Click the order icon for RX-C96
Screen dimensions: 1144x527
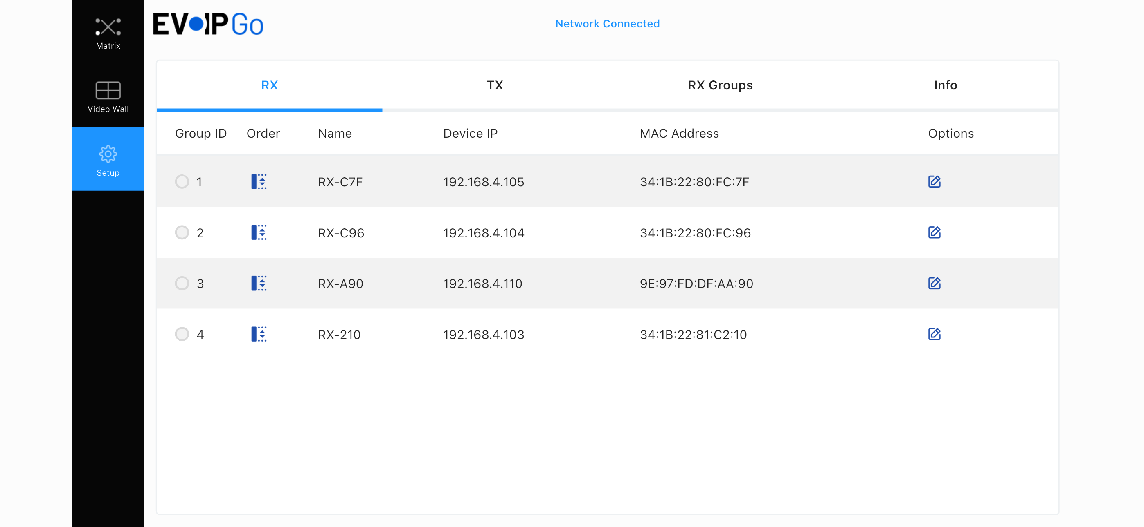[x=259, y=232]
